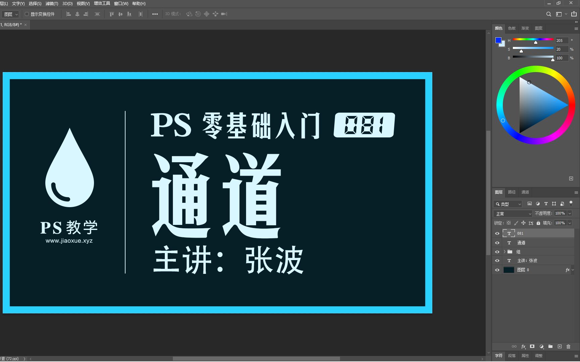
Task: Click the hue H value field
Action: coord(562,41)
